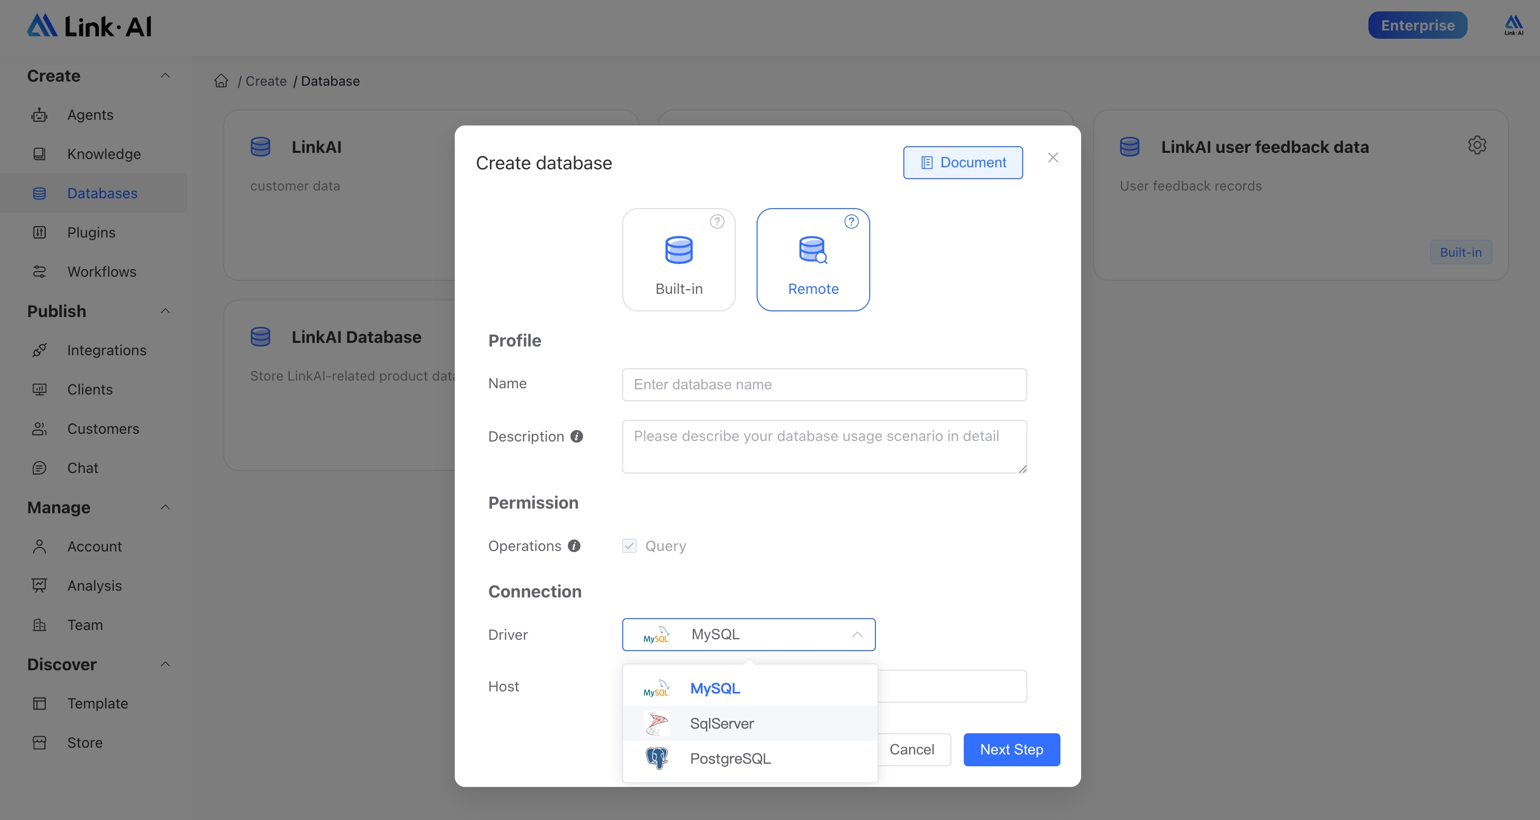Image resolution: width=1540 pixels, height=820 pixels.
Task: Open the Agents menu item
Action: 93,115
